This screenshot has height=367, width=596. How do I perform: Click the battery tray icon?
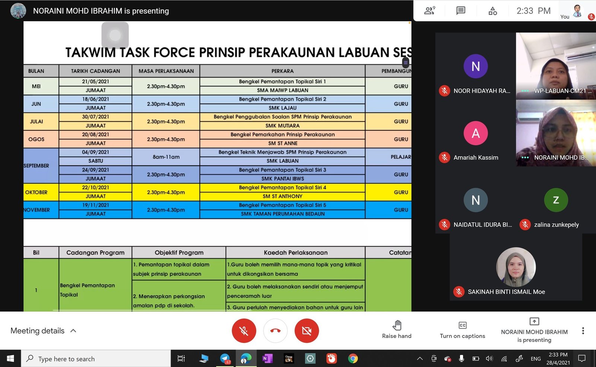476,358
